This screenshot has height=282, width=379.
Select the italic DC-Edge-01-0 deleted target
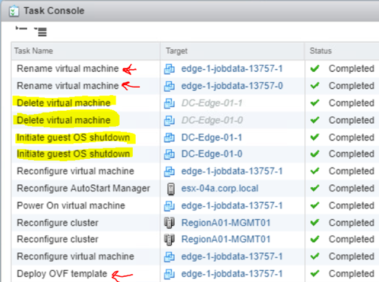tap(212, 120)
